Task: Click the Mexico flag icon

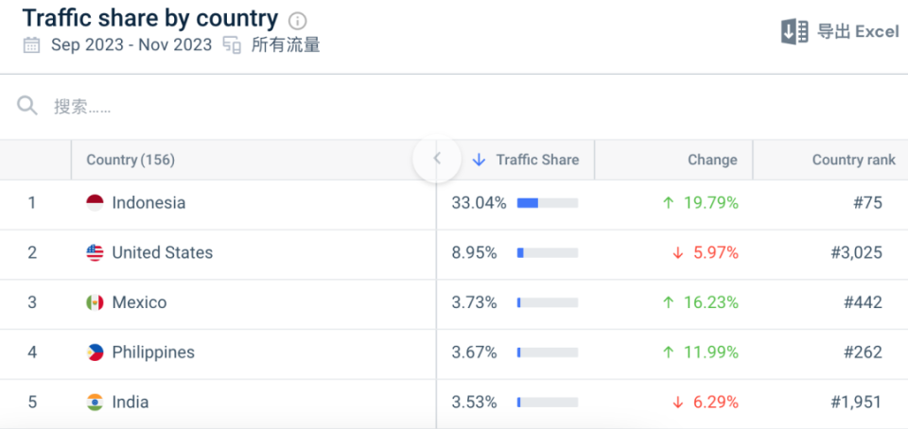Action: click(95, 302)
